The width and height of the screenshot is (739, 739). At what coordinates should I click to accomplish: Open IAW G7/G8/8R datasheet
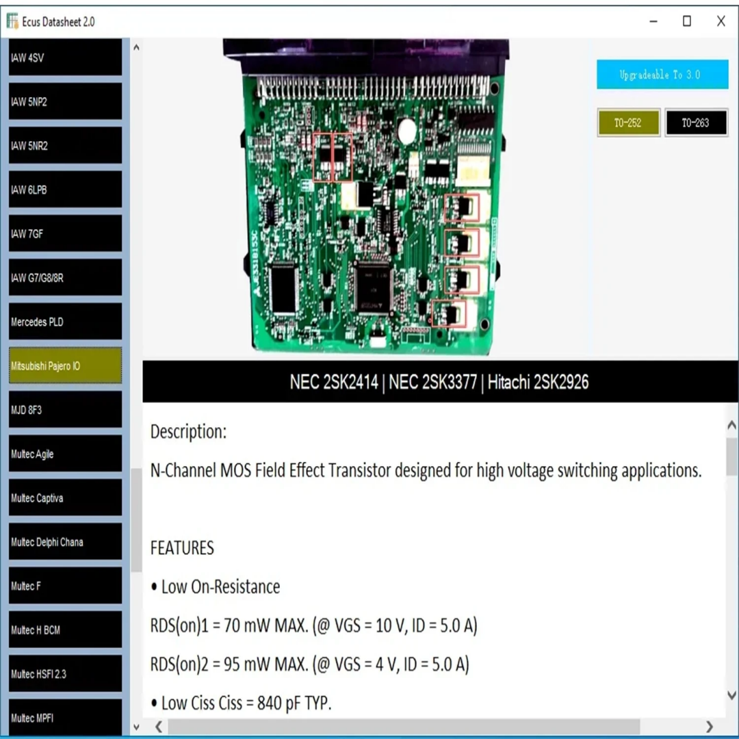(65, 278)
